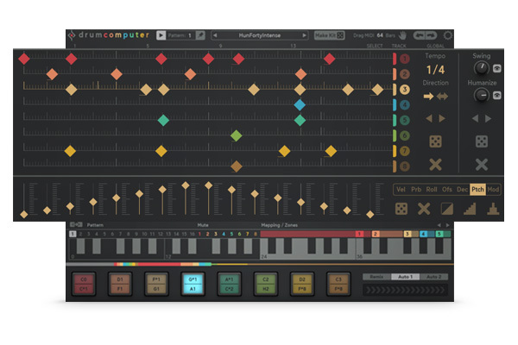Randomize lane values with the dice icon
Screen dimensions: 518x345
point(401,209)
